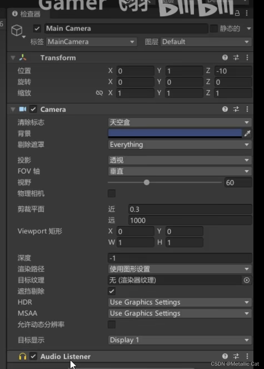Enable the physical camera checkbox
Viewport: 264px width, 369px height.
pos(112,194)
